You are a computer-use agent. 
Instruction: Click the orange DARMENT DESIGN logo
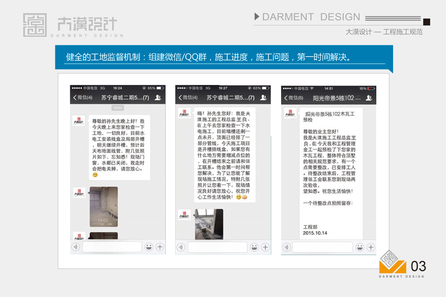393,264
